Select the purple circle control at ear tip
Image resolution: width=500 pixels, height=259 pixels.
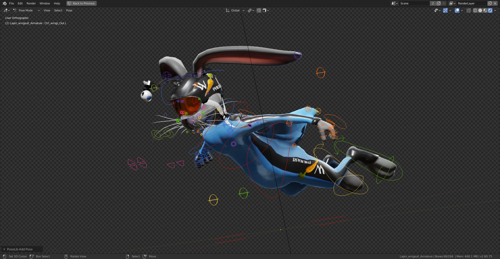click(298, 55)
